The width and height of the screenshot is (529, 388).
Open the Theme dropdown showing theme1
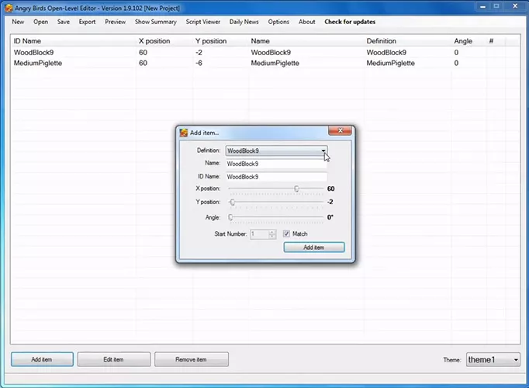(x=493, y=359)
